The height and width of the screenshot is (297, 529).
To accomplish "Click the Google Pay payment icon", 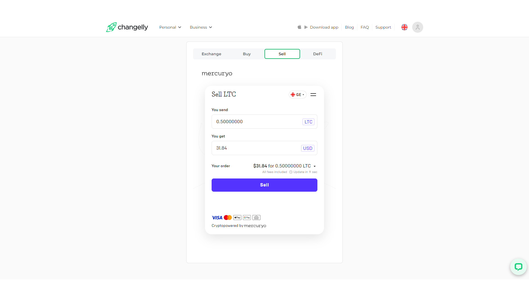I will (247, 218).
